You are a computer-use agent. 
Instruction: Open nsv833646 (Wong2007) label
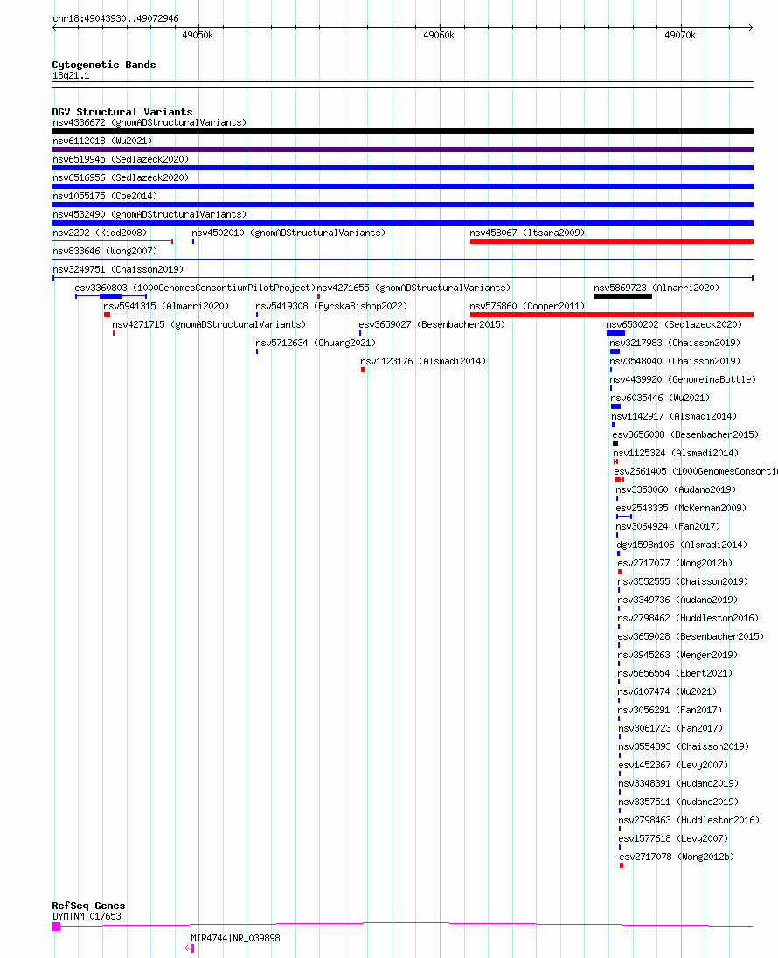pos(105,251)
